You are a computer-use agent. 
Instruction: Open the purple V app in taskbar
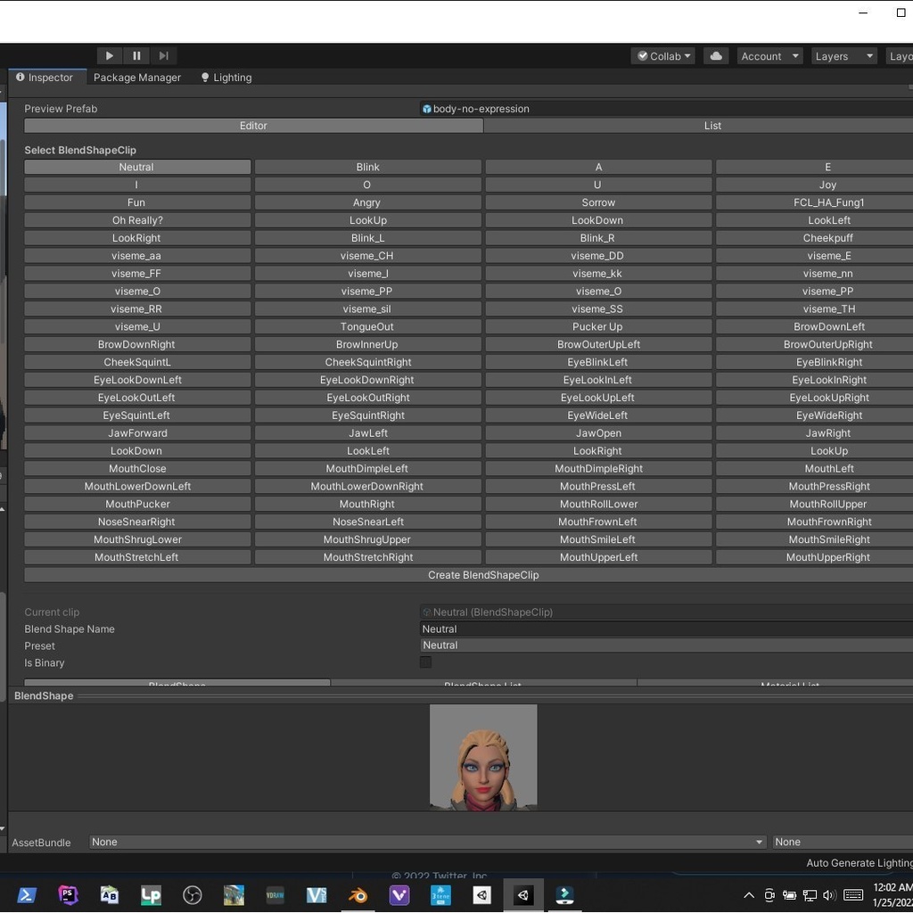click(x=399, y=895)
